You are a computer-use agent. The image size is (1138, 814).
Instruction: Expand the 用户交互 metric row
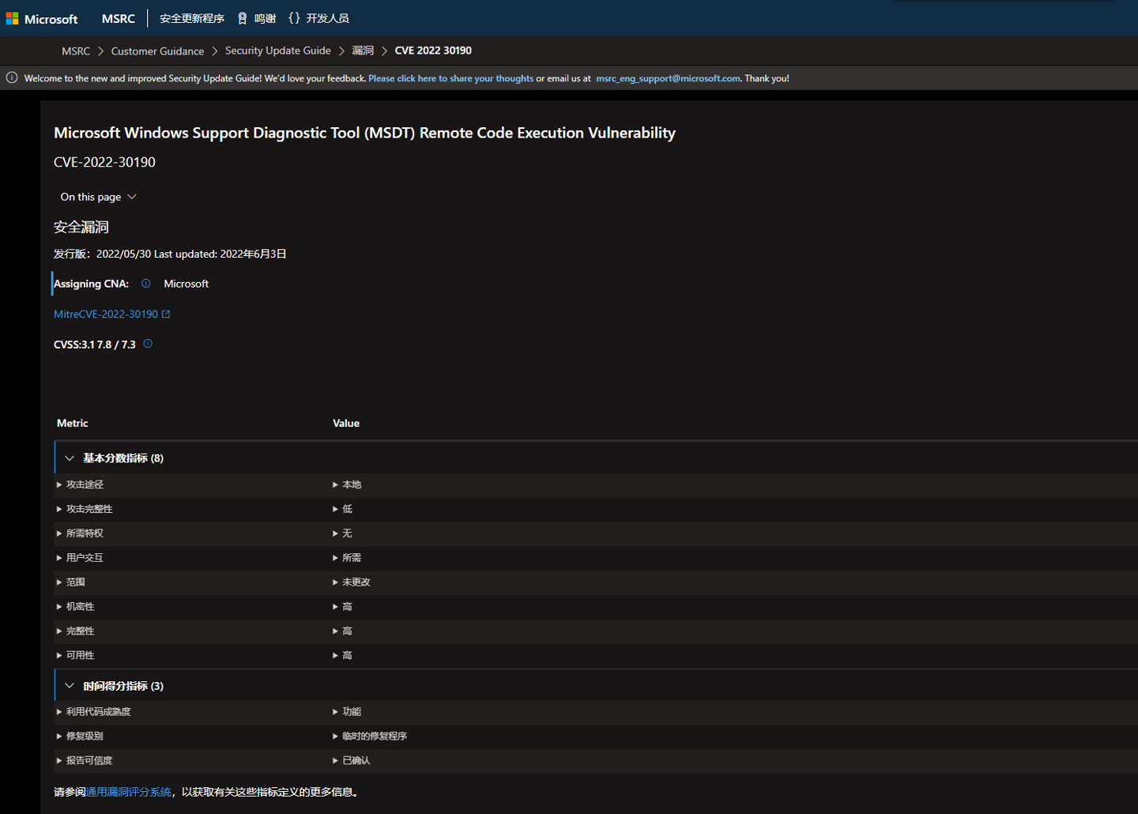click(x=80, y=558)
